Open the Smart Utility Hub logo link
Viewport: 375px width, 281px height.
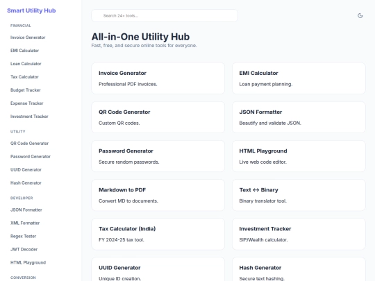tap(31, 10)
